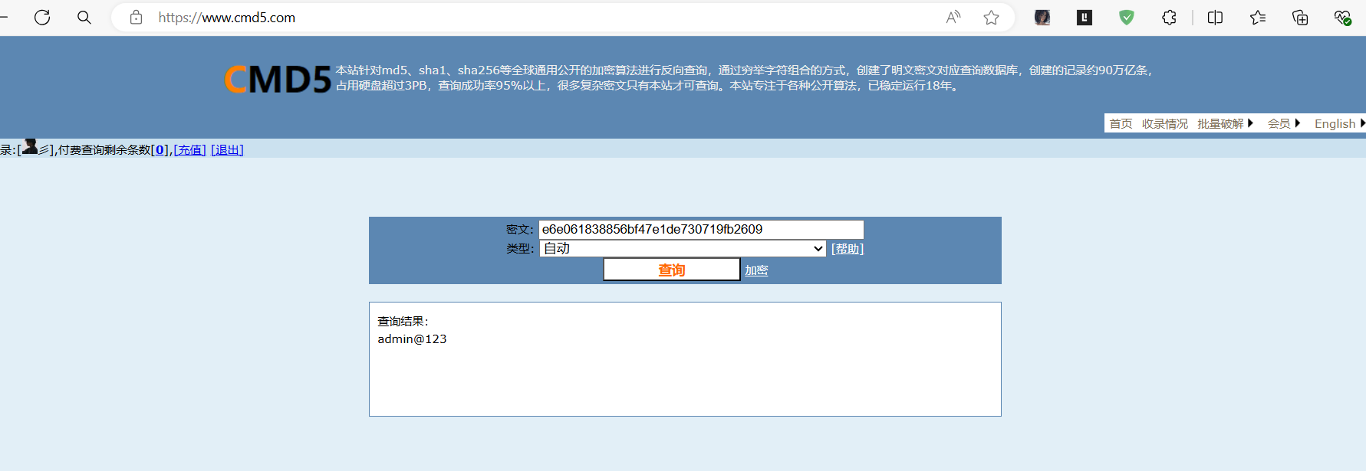The height and width of the screenshot is (471, 1366).
Task: Open the Extensions puzzle piece icon
Action: coord(1169,17)
